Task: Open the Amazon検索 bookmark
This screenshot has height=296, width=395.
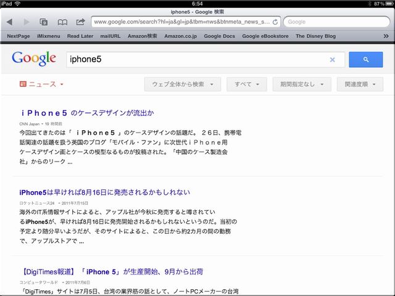Action: tap(143, 36)
